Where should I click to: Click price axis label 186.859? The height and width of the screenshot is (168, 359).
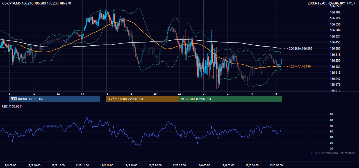[336, 6]
